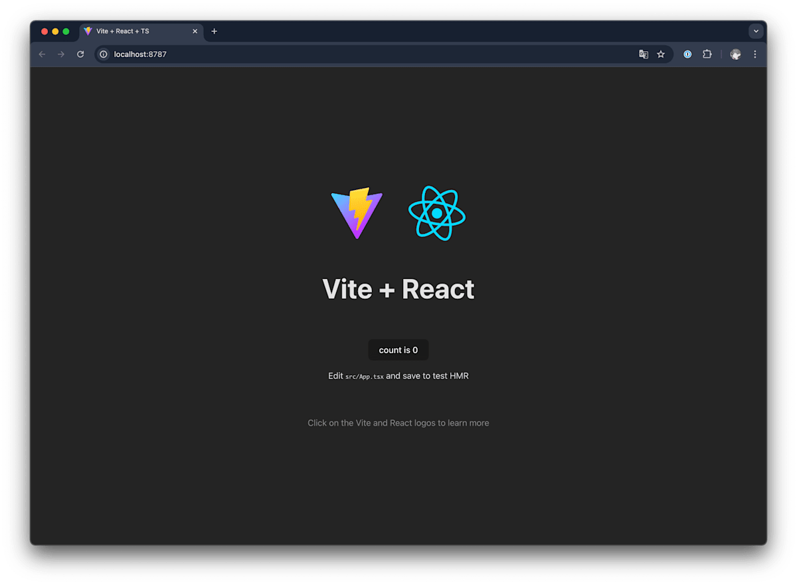Close the Vite + React + TS tab

coord(195,31)
